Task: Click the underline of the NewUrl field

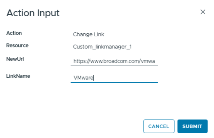Action: 114,65
